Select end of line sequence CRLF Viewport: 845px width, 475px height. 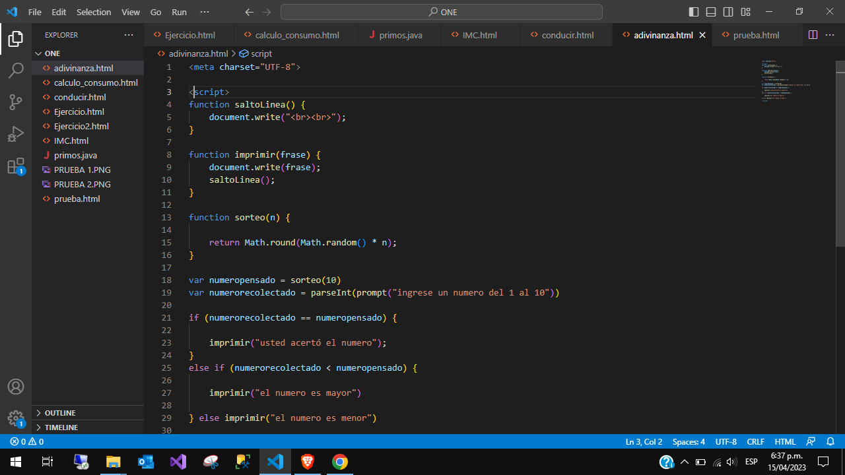pos(756,442)
